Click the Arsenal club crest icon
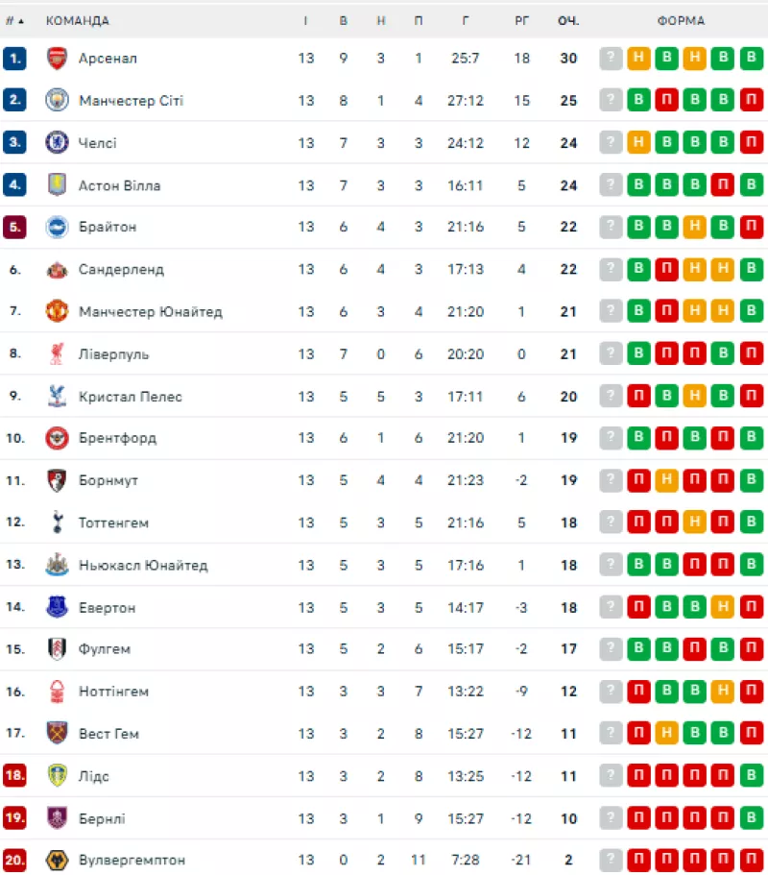 point(57,58)
